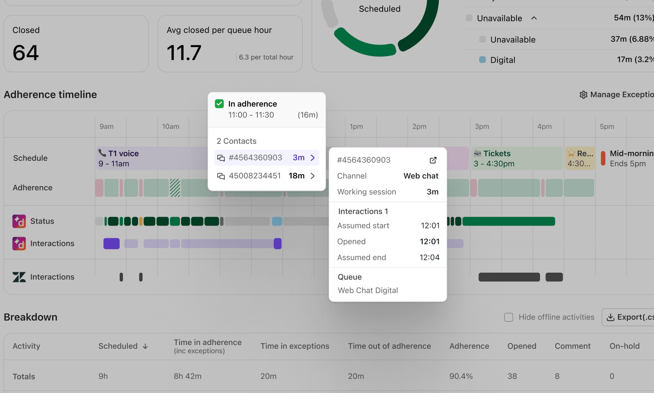Click the star icon on Re... block
Viewport: 654px width, 393px height.
click(571, 153)
